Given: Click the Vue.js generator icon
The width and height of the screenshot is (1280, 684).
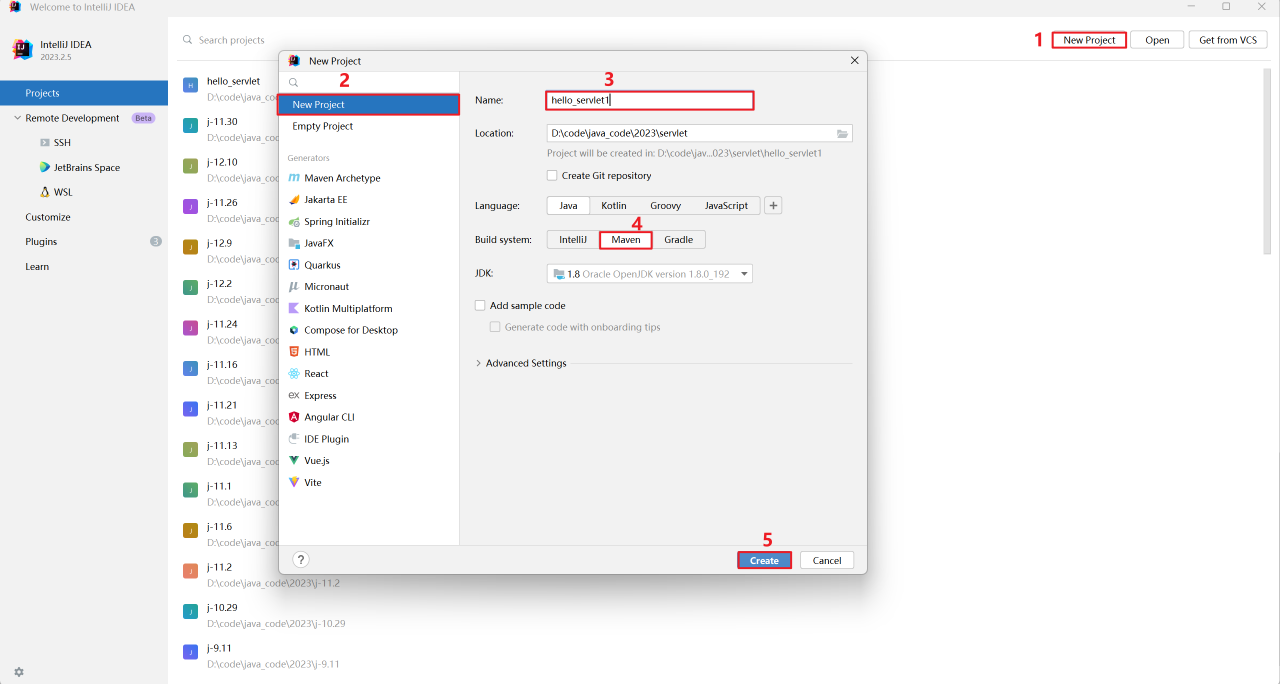Looking at the screenshot, I should point(294,460).
